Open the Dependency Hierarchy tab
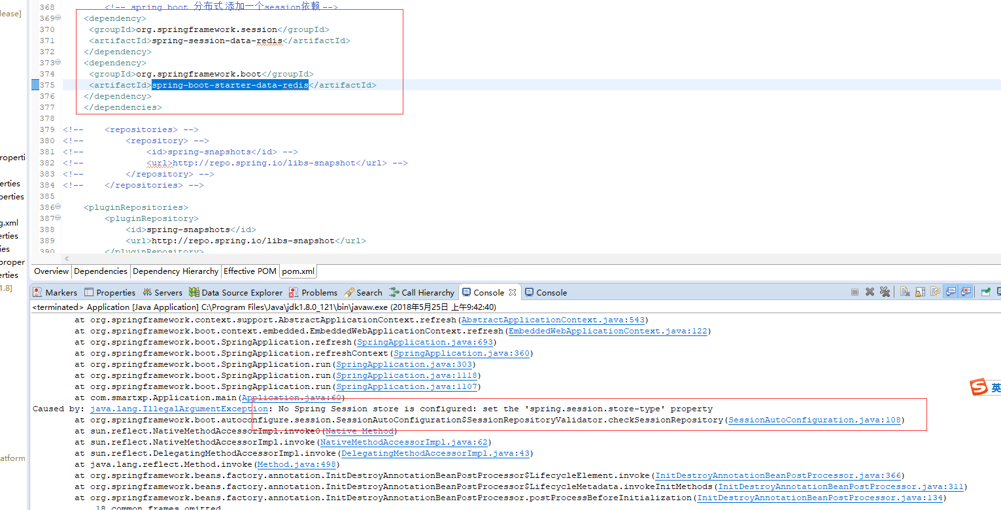Screen dimensions: 1001x510 pyautogui.click(x=175, y=271)
